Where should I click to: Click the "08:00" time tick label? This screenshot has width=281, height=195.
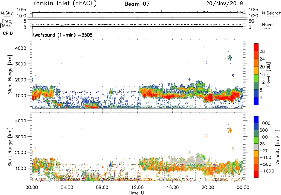tap(102, 188)
